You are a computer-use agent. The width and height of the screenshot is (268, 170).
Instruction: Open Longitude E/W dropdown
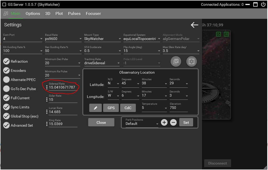113,96
